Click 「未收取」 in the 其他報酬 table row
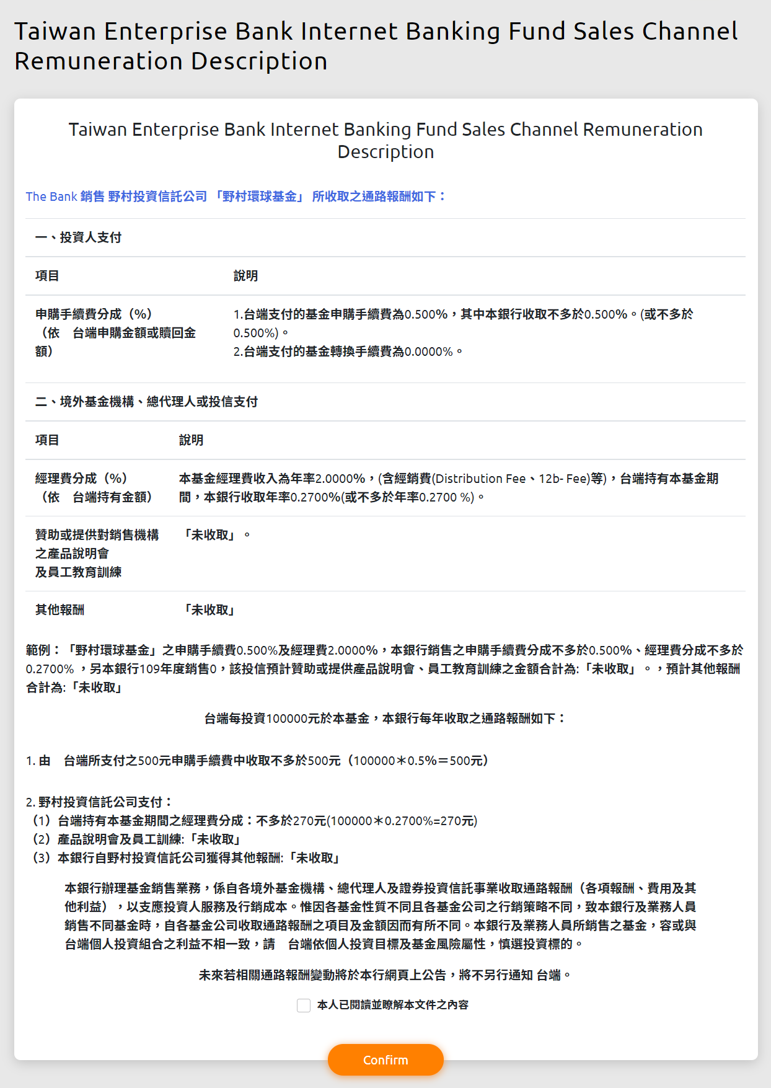The image size is (771, 1088). click(x=209, y=610)
